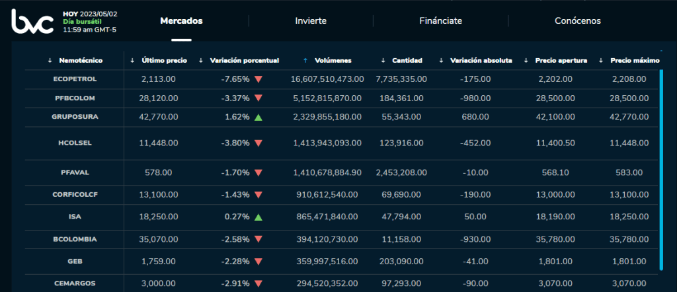This screenshot has width=677, height=292.
Task: Click red down triangle in BCOLOMBIA row
Action: click(259, 239)
